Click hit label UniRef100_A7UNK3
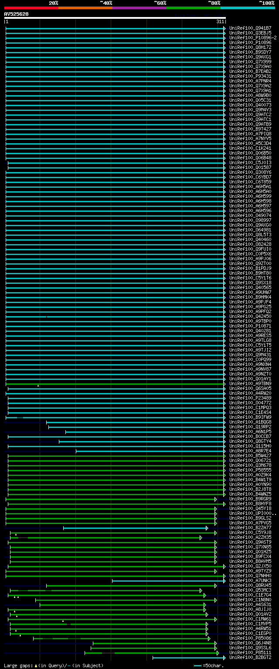The height and width of the screenshot is (669, 279). [x=250, y=580]
